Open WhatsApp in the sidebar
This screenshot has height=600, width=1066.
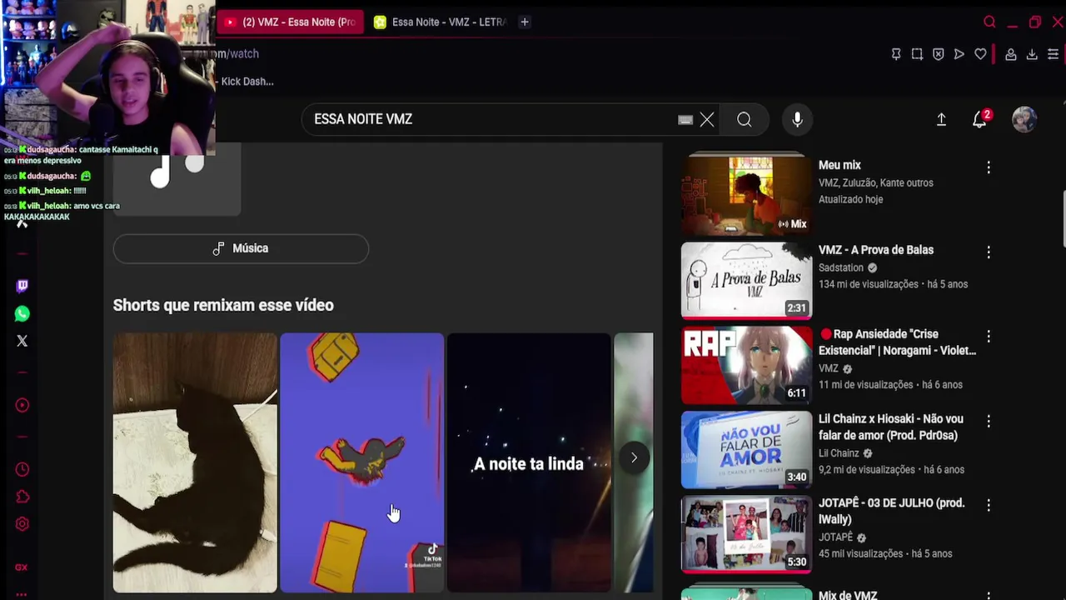[22, 314]
